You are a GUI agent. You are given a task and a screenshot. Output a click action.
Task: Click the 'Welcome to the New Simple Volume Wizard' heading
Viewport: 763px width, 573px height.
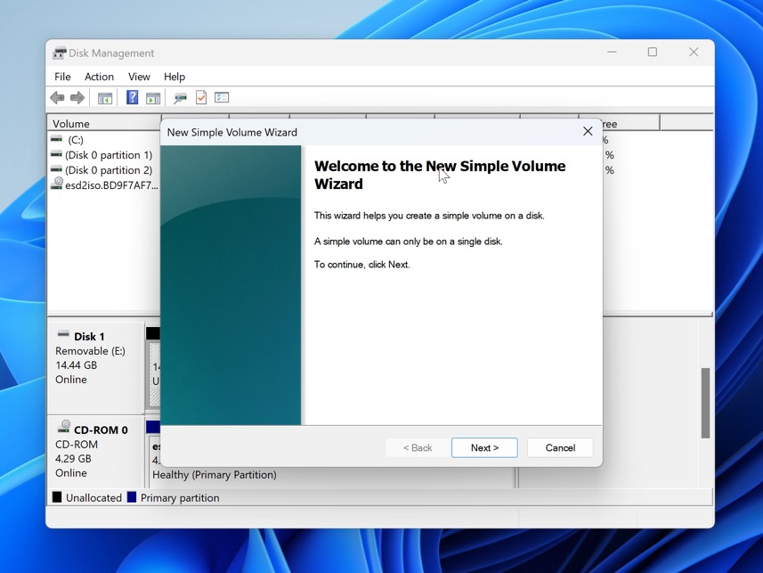(440, 175)
